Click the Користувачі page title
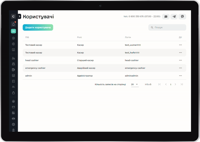The width and height of the screenshot is (200, 142). pyautogui.click(x=38, y=17)
